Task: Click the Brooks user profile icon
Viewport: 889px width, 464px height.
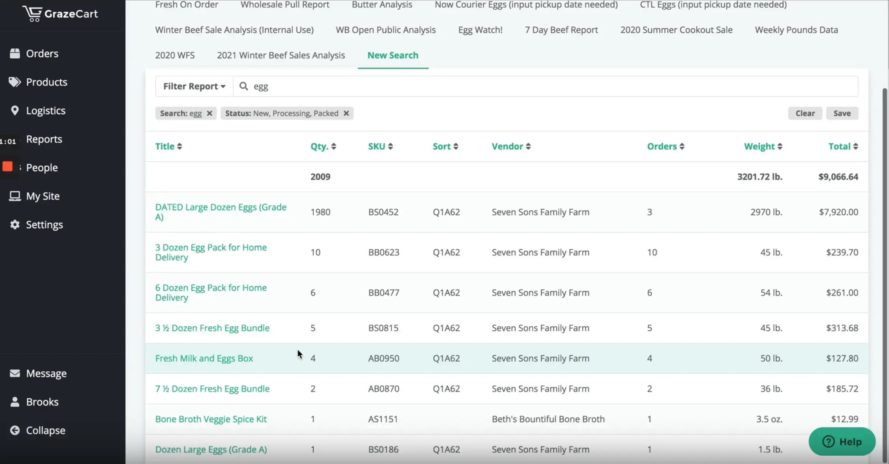Action: [15, 402]
